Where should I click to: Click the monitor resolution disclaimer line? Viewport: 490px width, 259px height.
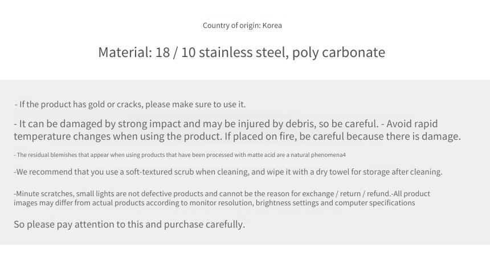(214, 203)
